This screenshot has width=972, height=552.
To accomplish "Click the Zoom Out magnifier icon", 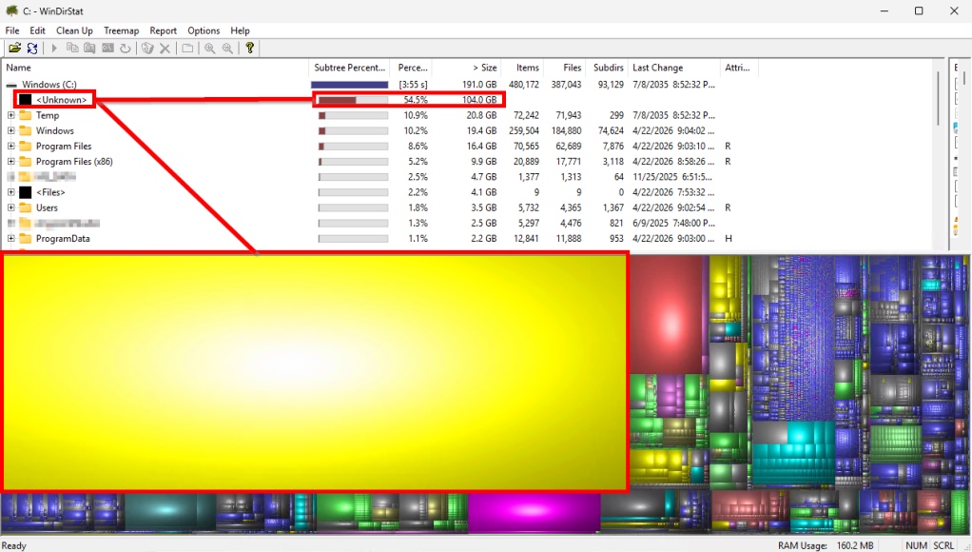I will (x=227, y=49).
